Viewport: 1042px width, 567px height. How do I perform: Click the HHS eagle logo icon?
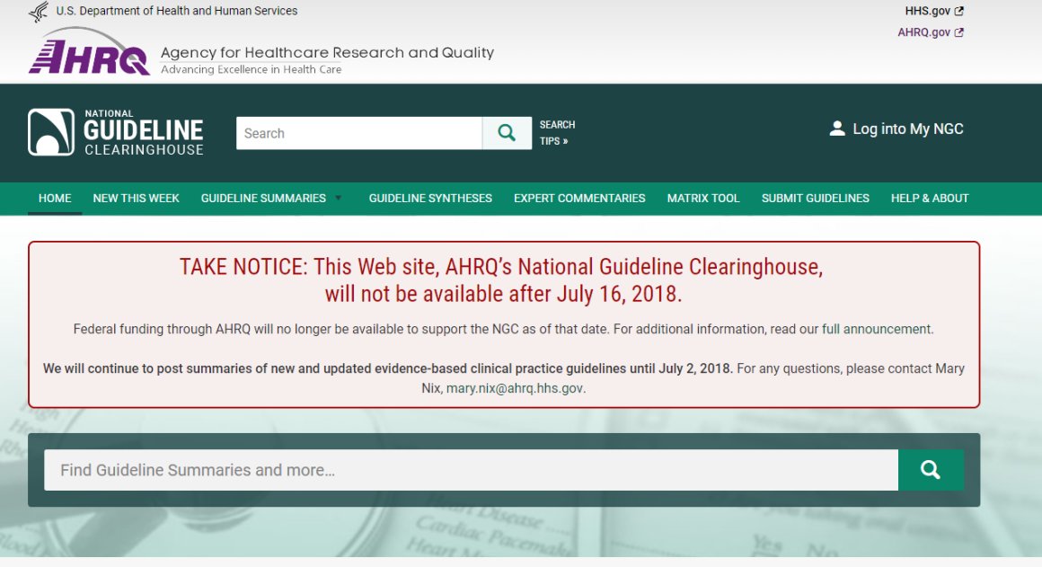(x=39, y=12)
